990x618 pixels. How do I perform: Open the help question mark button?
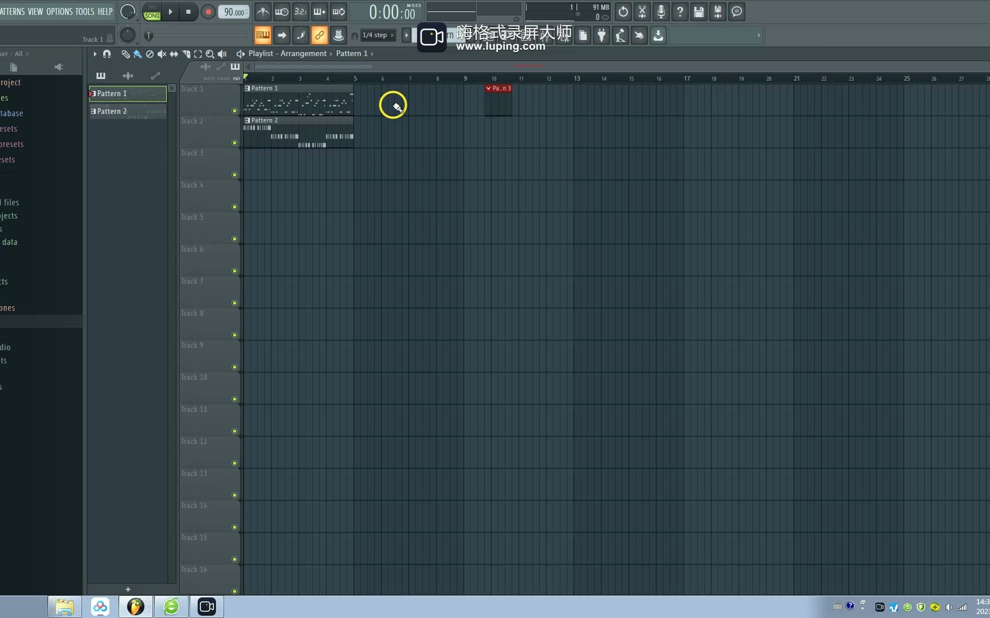tap(680, 11)
